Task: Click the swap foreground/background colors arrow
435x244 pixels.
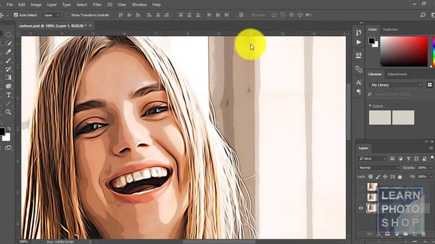Action: [9, 129]
